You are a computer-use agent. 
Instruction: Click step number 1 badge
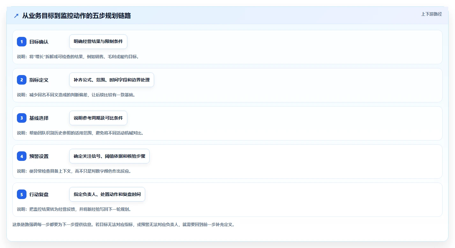click(22, 42)
